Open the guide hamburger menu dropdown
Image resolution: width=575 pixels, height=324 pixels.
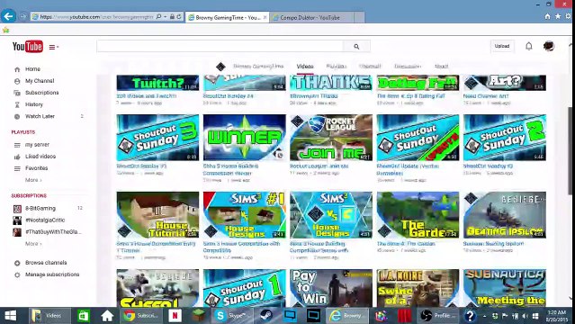(x=53, y=47)
